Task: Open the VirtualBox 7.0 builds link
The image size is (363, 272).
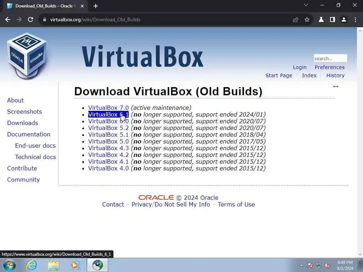Action: tap(108, 108)
